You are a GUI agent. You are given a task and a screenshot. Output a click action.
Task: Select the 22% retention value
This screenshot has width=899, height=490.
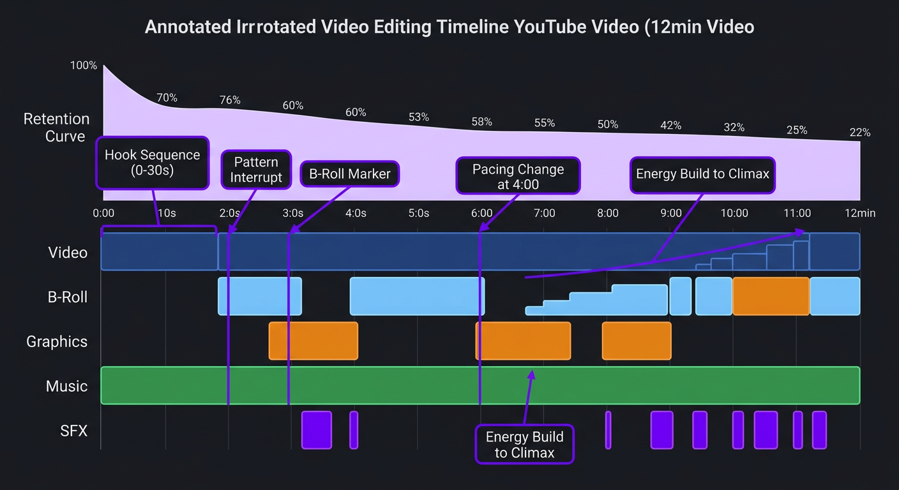tap(860, 132)
